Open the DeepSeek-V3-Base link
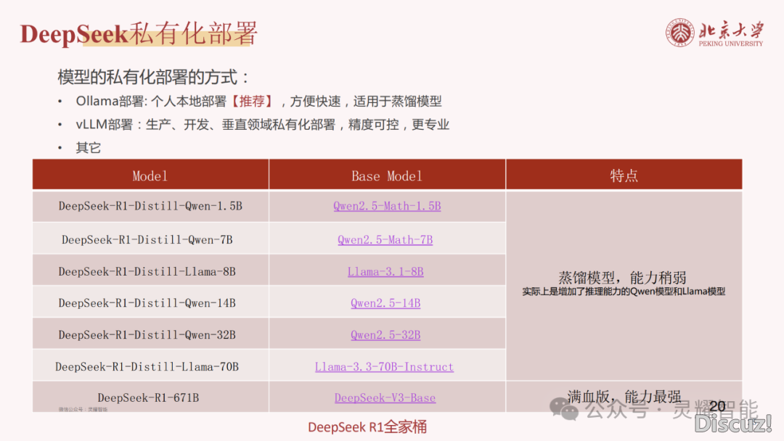Image resolution: width=784 pixels, height=441 pixels. coord(385,398)
